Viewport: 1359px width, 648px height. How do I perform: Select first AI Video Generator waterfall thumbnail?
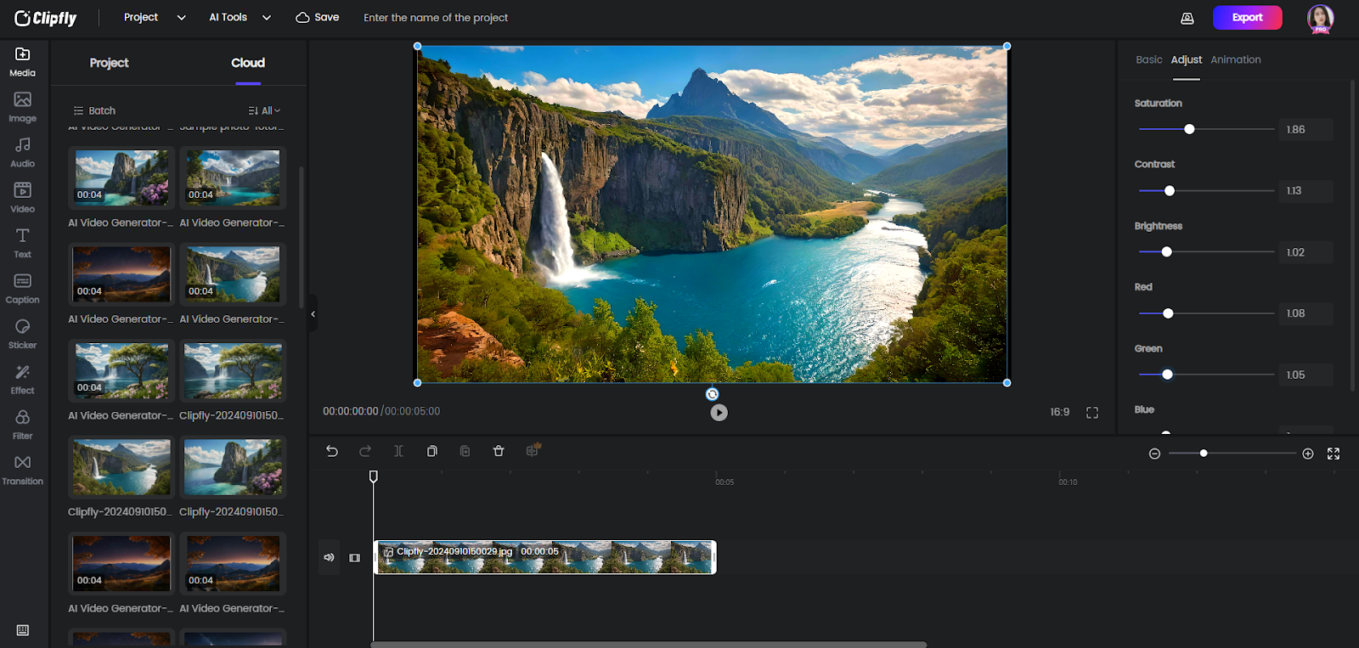coord(121,177)
